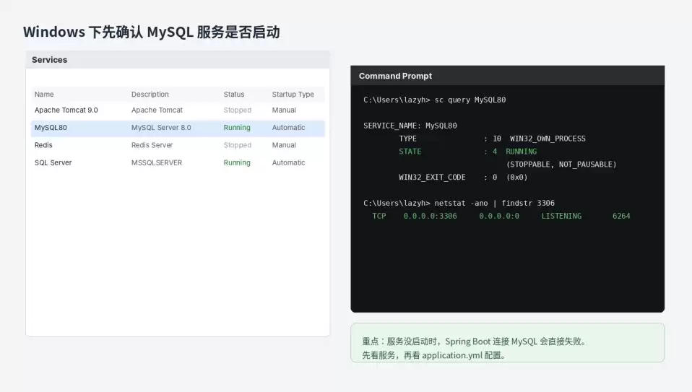Click PID 6264 in netstat output
Image resolution: width=692 pixels, height=392 pixels.
coord(621,216)
